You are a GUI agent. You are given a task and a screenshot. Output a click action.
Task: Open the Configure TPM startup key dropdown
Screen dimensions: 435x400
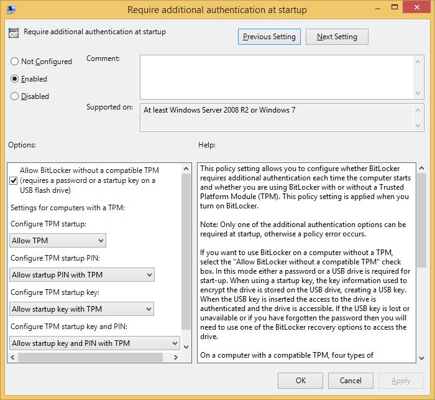point(82,309)
